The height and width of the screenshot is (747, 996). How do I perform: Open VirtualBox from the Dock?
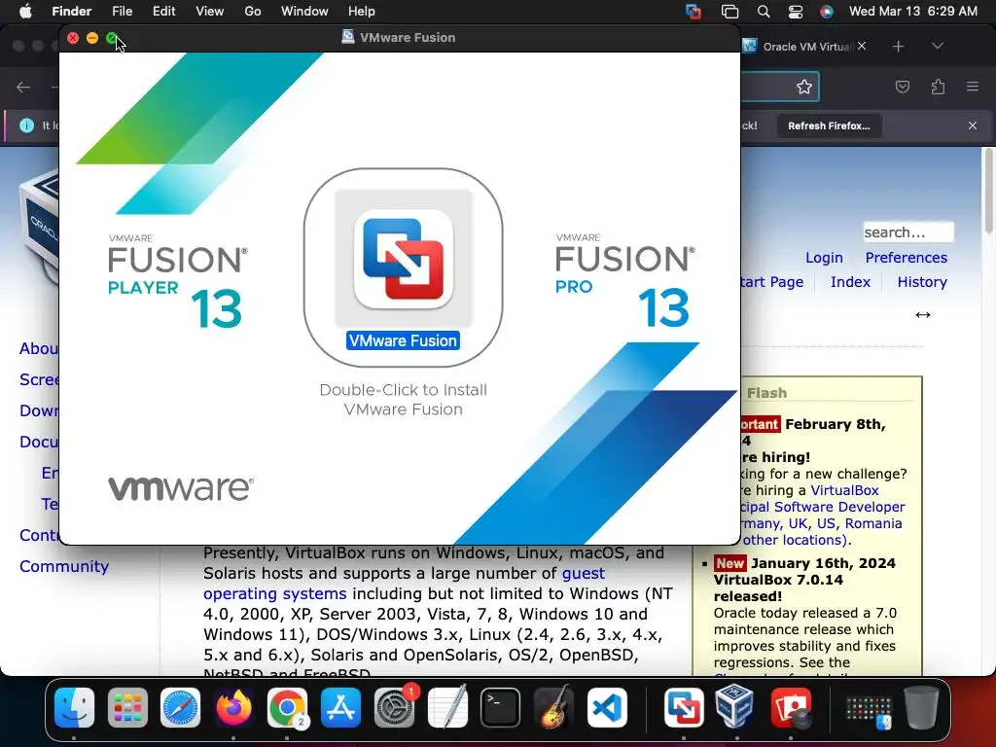[737, 707]
